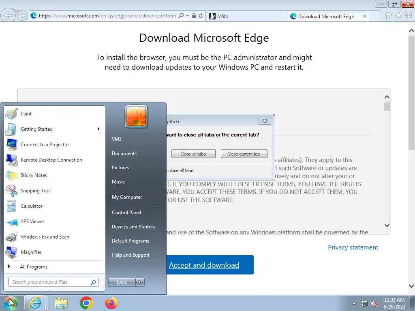Show hidden tray icons
This screenshot has height=311, width=415.
(354, 303)
